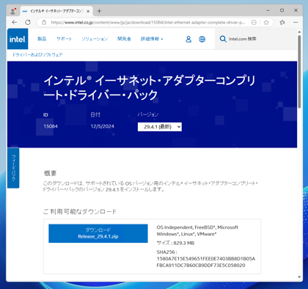Image resolution: width=308 pixels, height=289 pixels.
Task: Click the SHA256 hash value text
Action: [206, 262]
